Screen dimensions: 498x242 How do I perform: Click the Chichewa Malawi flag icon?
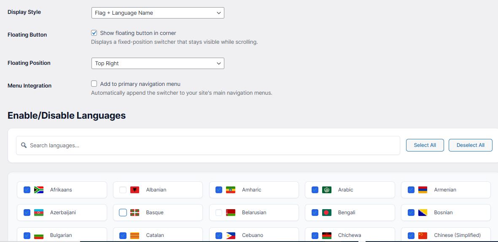[x=326, y=235]
